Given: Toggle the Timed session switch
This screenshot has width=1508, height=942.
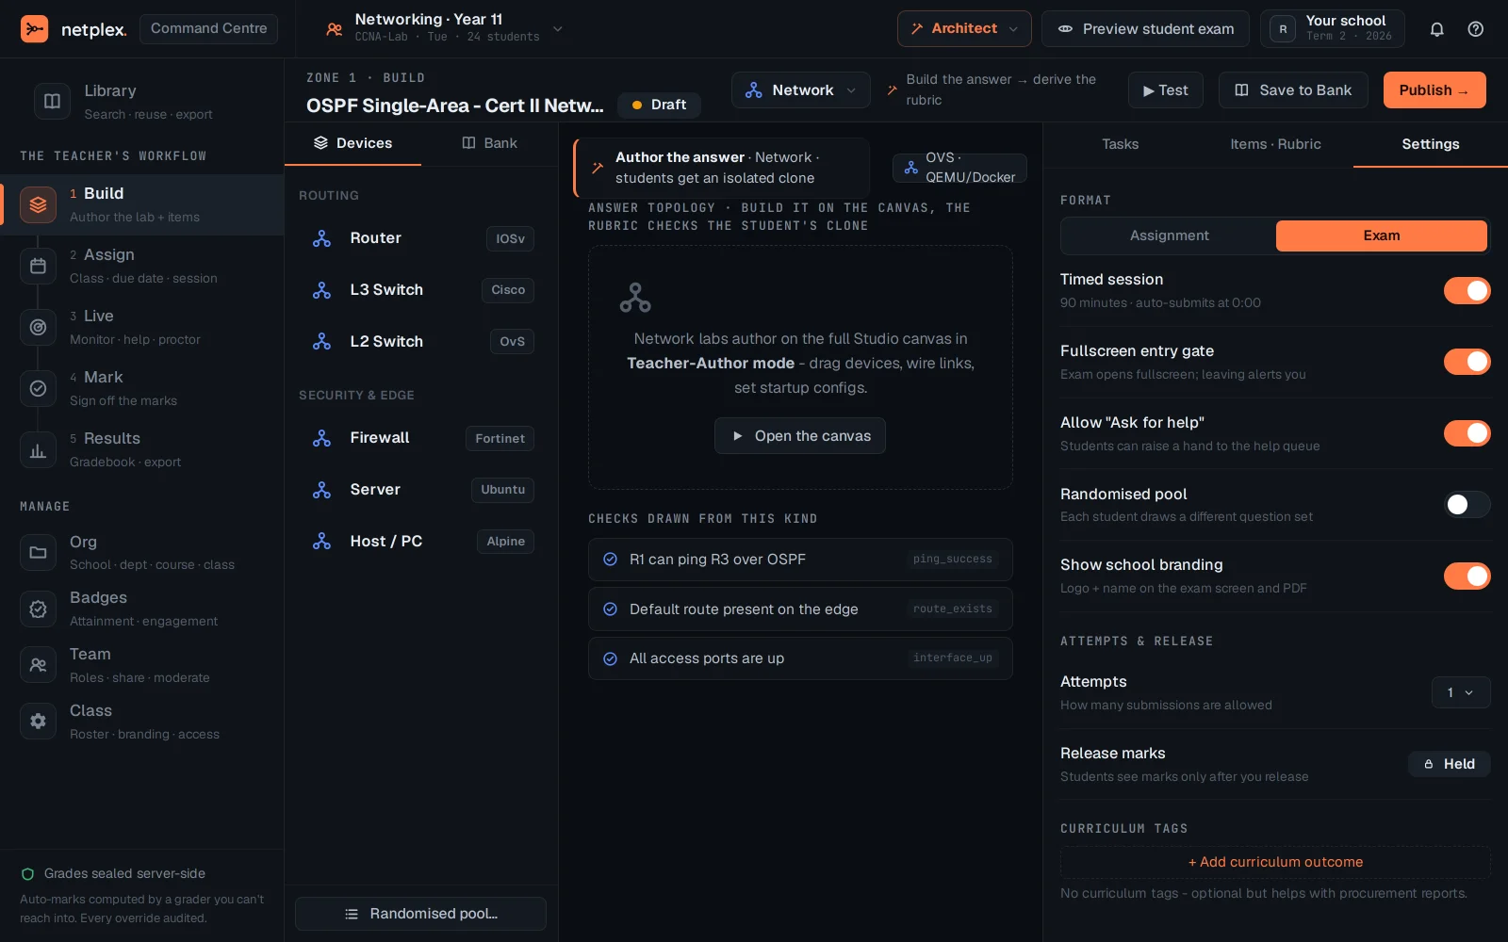Looking at the screenshot, I should click(x=1467, y=290).
